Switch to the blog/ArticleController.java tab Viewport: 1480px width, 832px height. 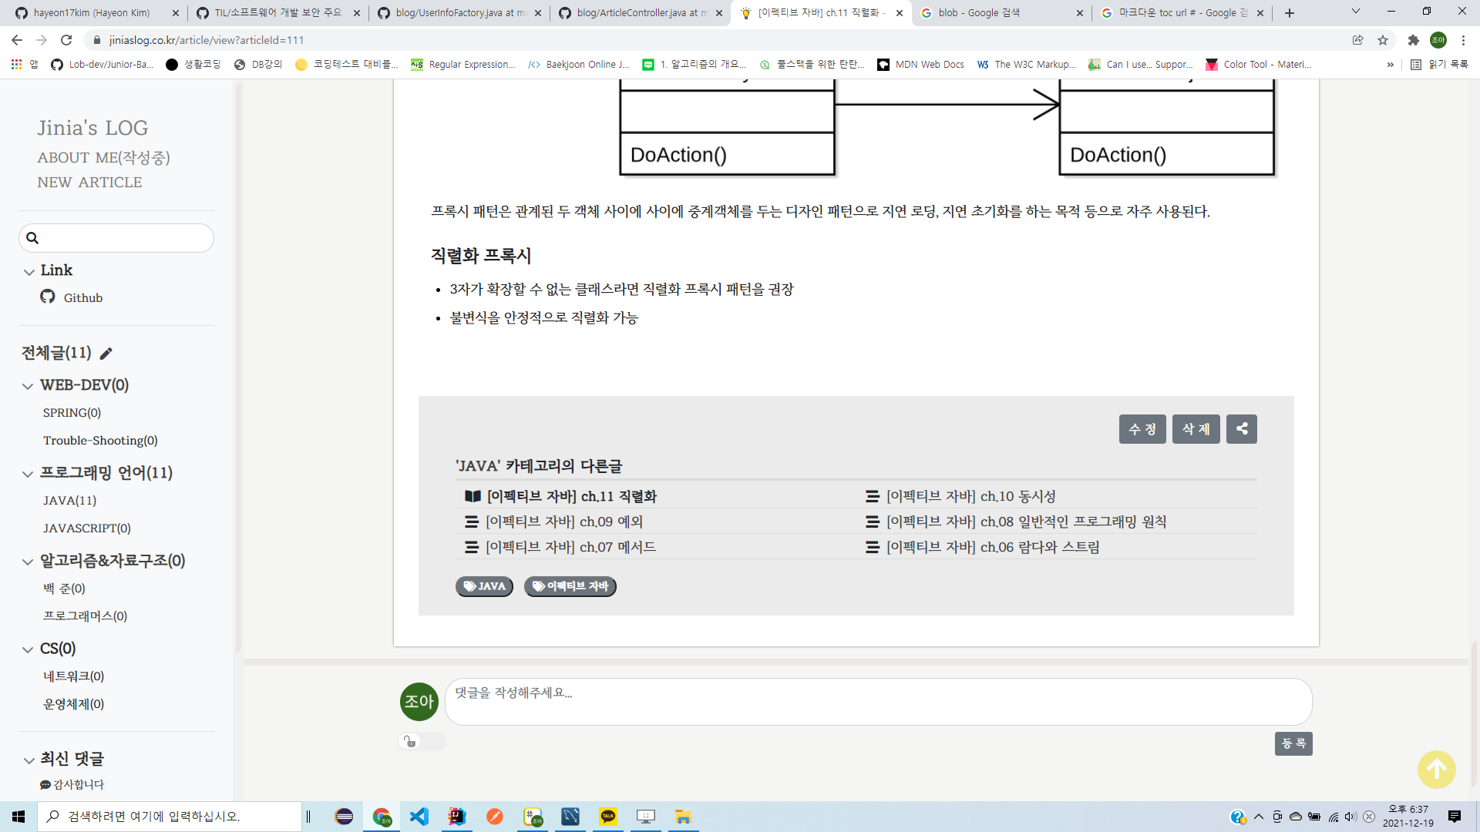point(640,13)
